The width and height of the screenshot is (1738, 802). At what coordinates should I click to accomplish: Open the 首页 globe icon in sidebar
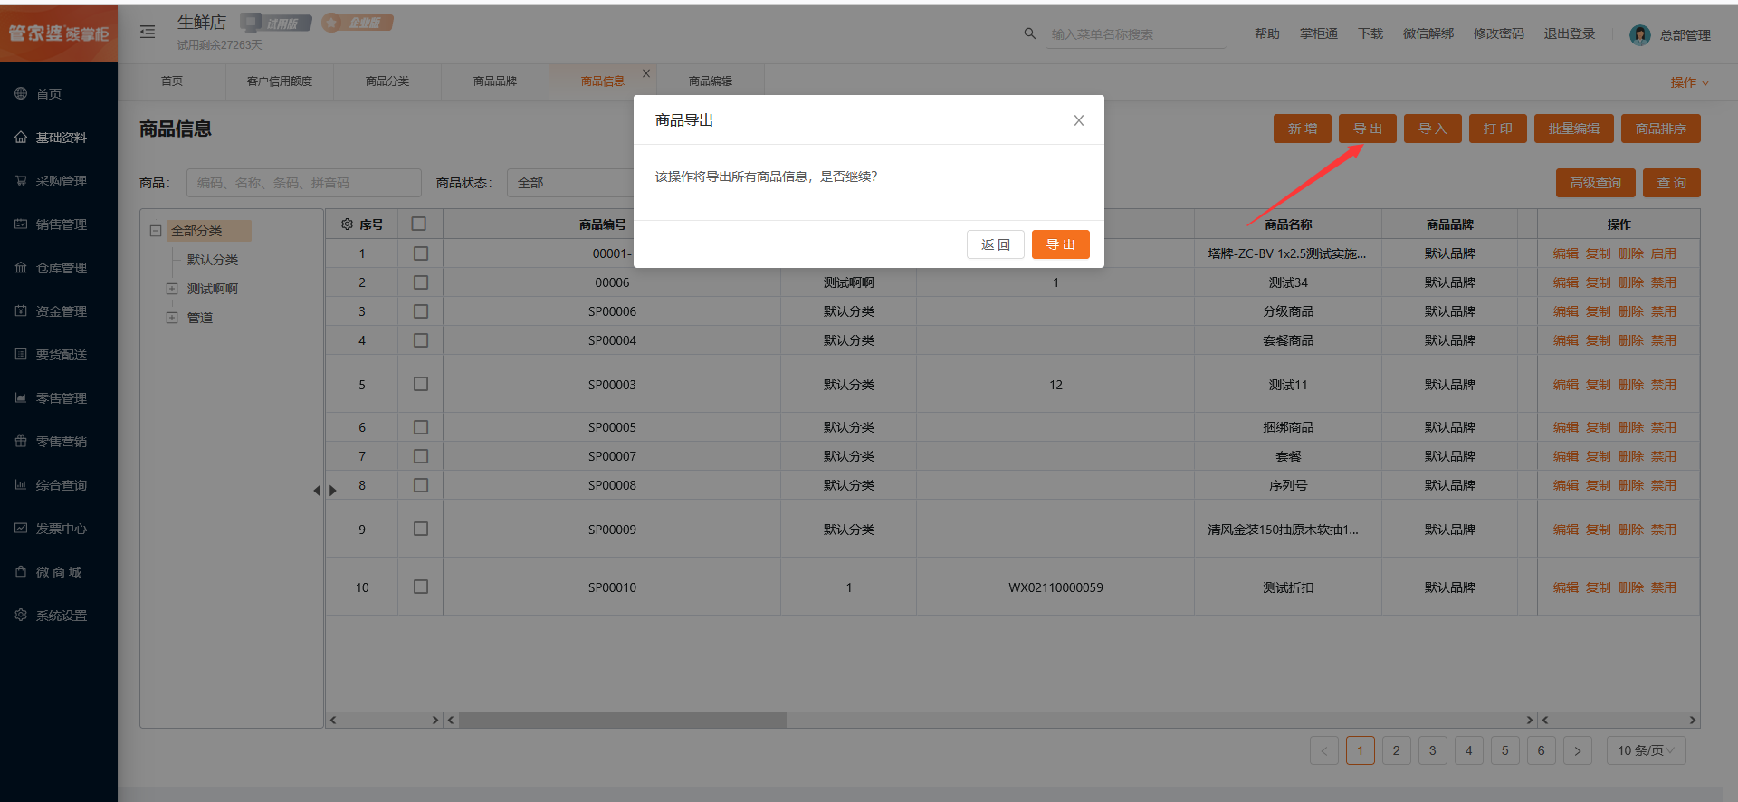(21, 93)
